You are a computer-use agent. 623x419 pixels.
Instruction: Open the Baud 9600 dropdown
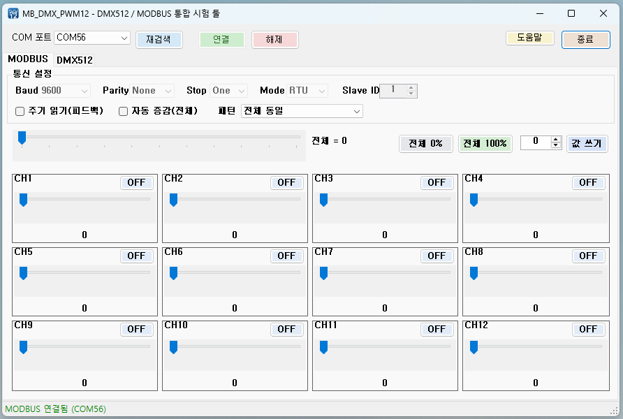65,91
